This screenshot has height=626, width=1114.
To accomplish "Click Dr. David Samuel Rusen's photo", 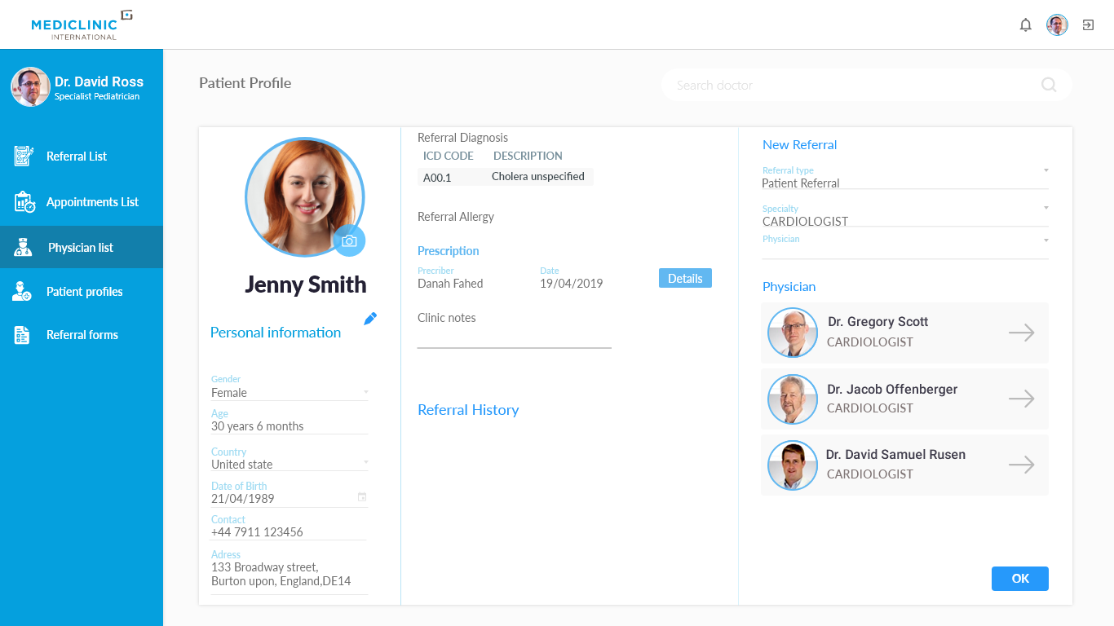I will [793, 465].
